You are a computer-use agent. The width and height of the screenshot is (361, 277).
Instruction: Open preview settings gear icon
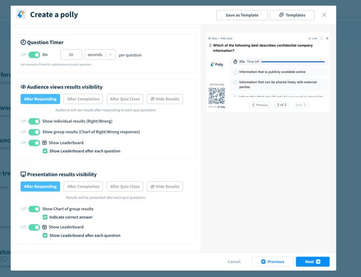(327, 38)
